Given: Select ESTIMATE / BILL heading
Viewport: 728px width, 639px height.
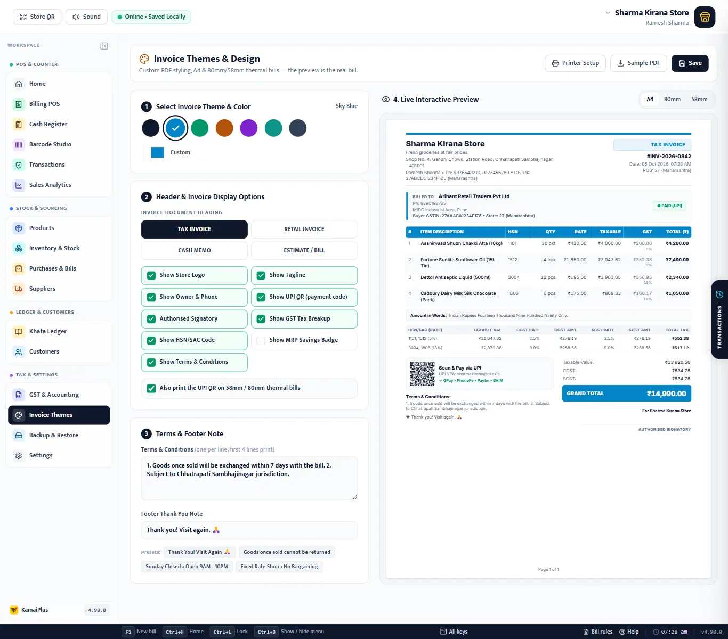Looking at the screenshot, I should pyautogui.click(x=304, y=250).
